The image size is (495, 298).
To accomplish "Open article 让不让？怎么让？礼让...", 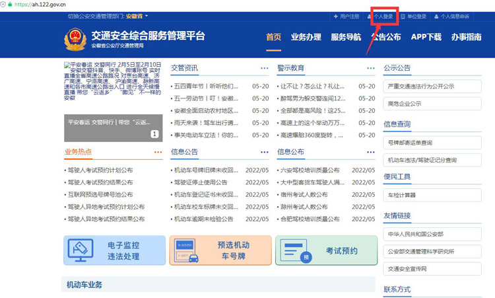I will pos(313,87).
